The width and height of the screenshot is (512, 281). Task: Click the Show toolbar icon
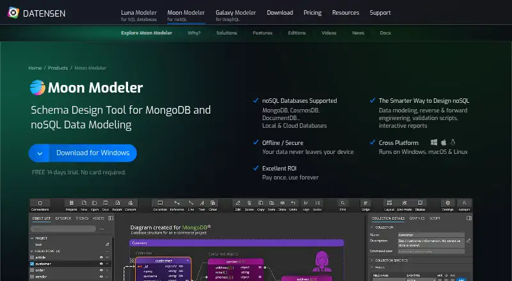coord(282,202)
